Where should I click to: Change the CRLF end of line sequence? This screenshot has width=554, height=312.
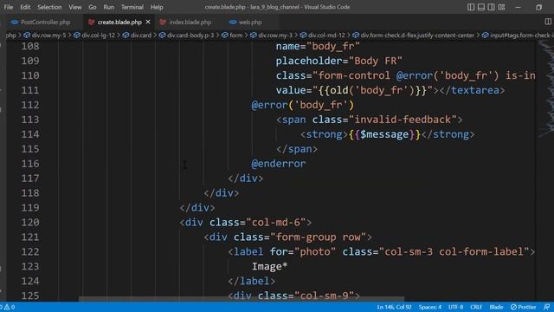coord(476,307)
